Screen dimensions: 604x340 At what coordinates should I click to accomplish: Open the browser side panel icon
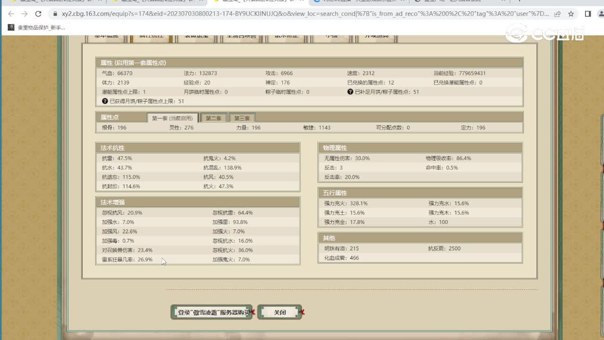(587, 14)
